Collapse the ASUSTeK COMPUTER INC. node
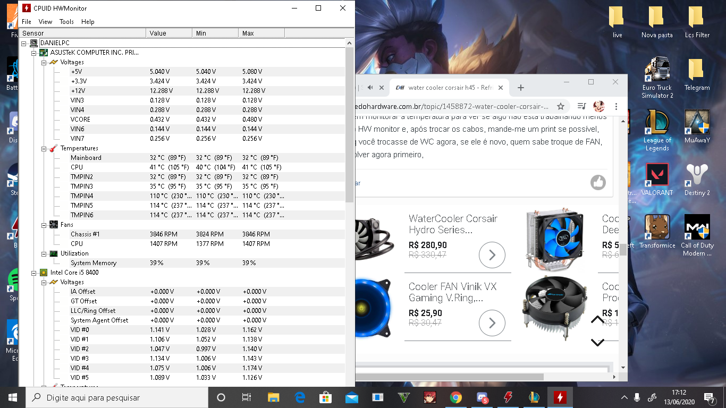 [x=33, y=53]
